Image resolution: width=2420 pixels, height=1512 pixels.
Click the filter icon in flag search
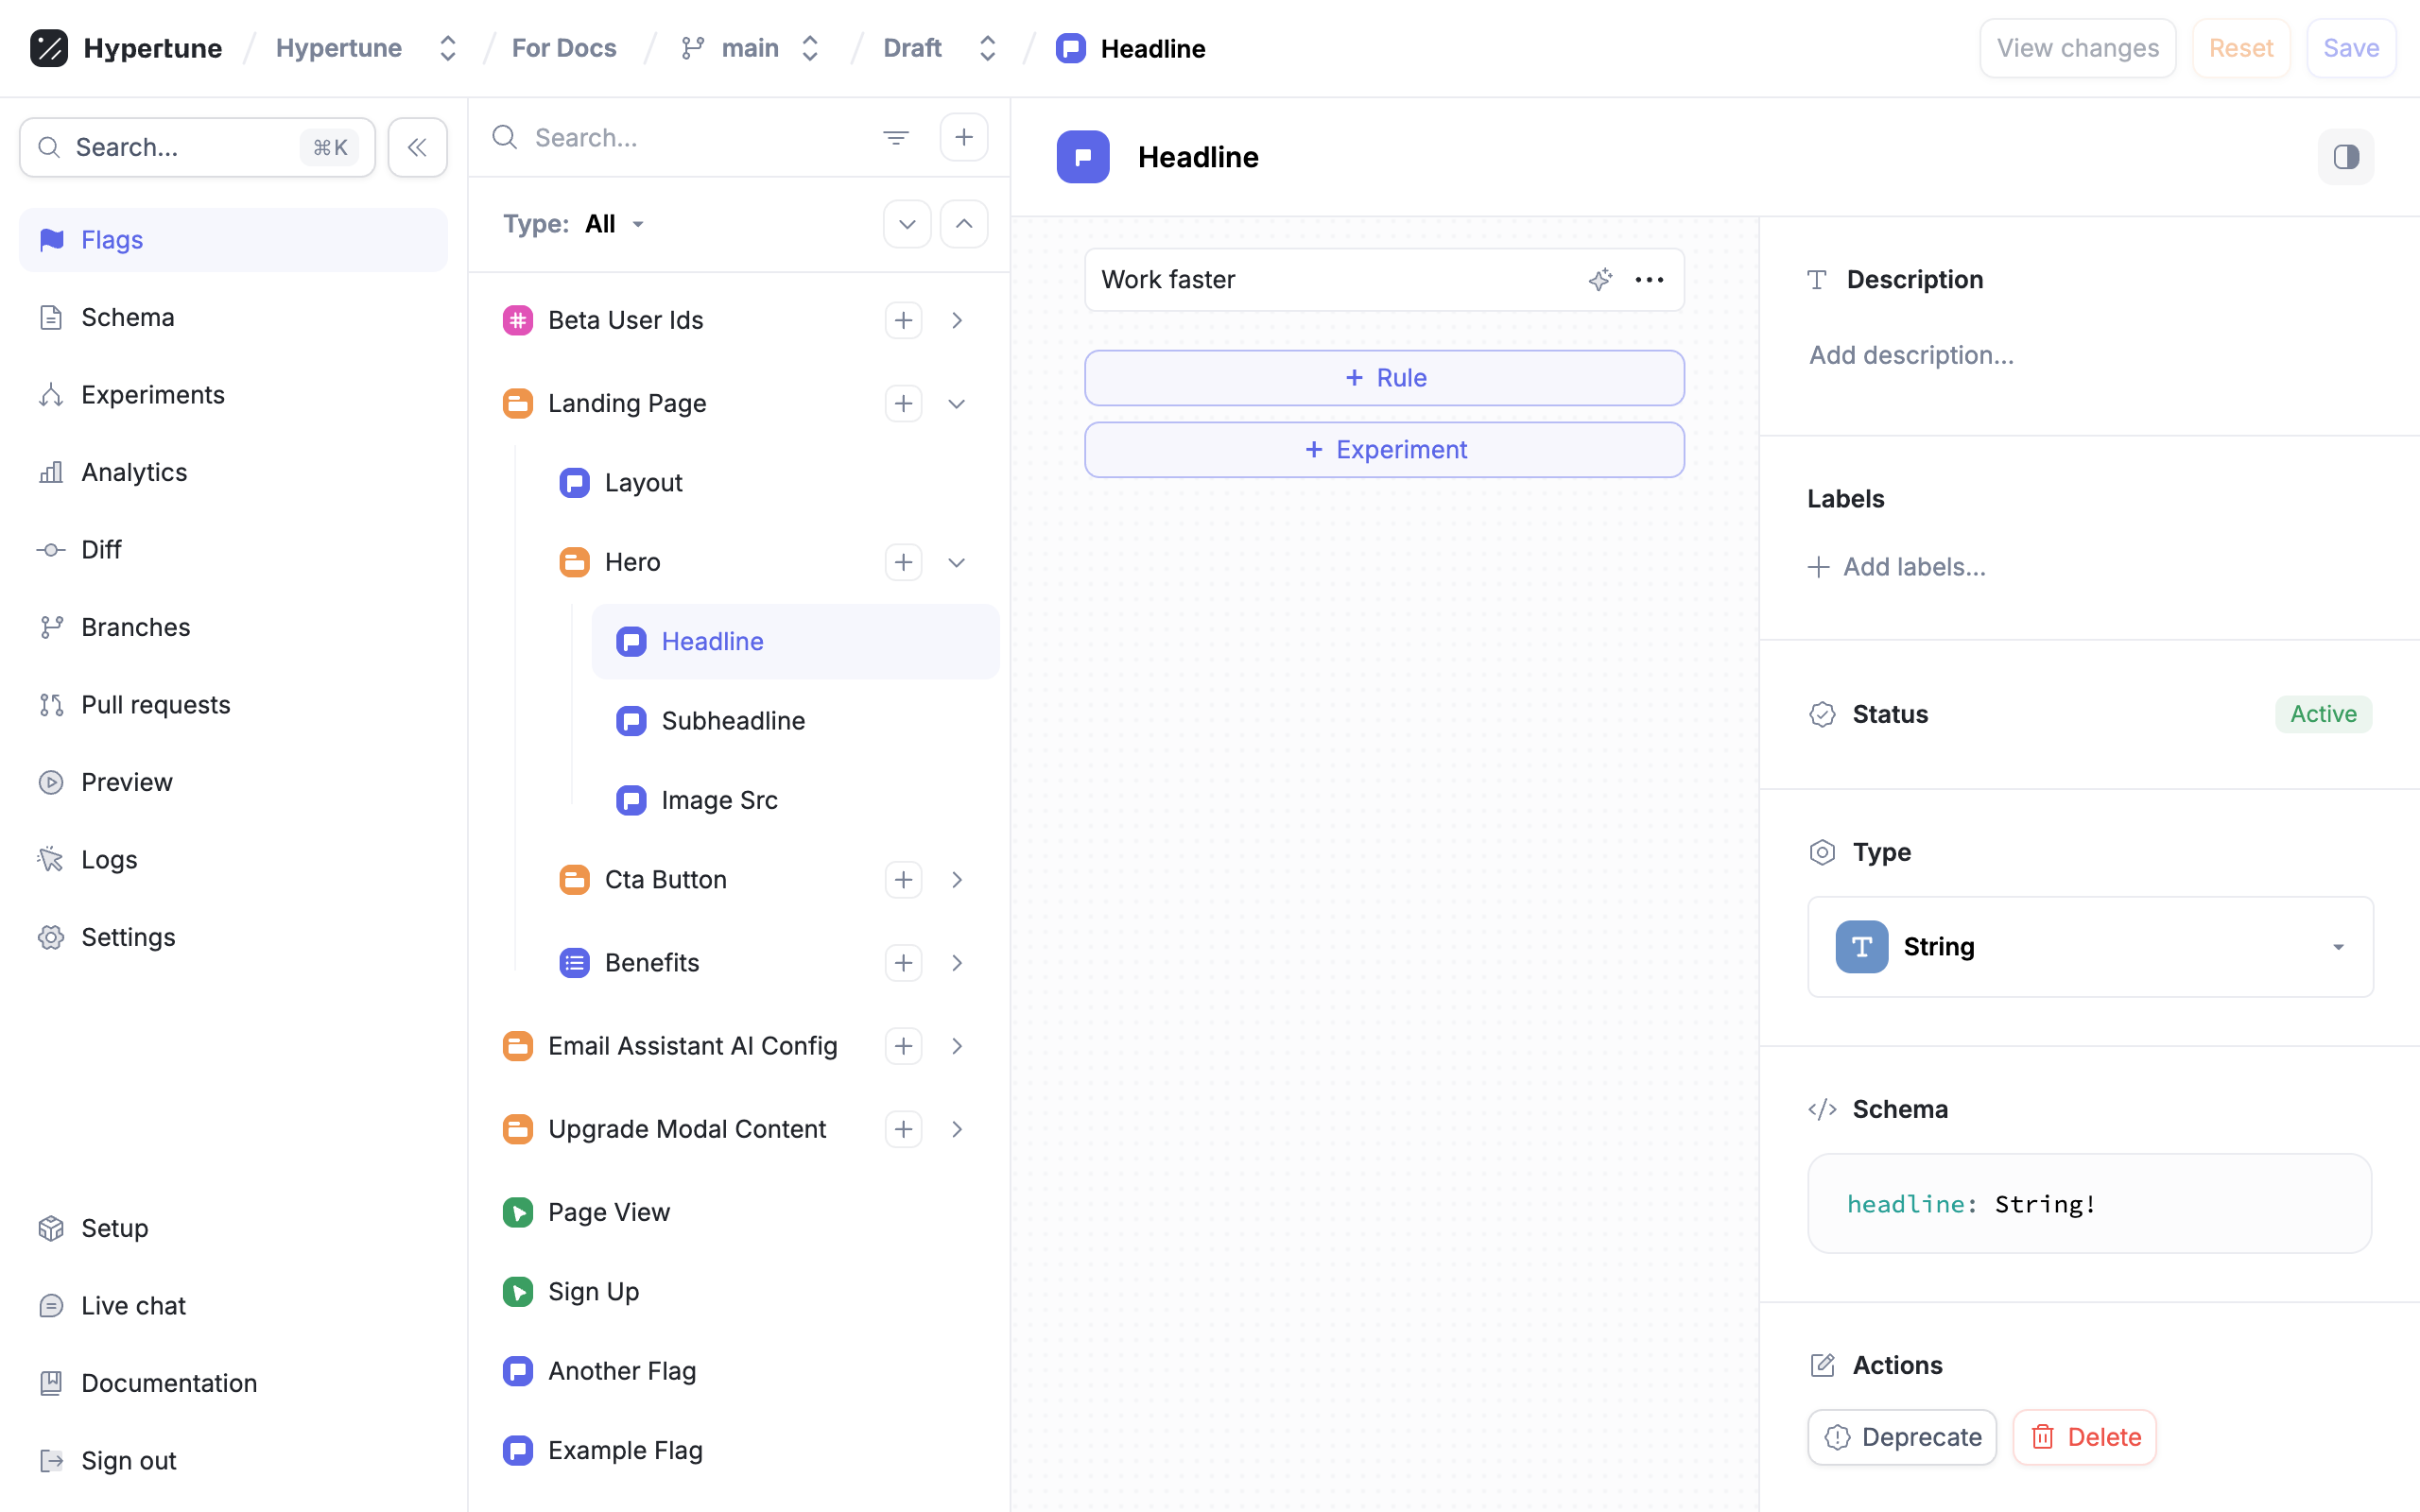click(x=896, y=137)
